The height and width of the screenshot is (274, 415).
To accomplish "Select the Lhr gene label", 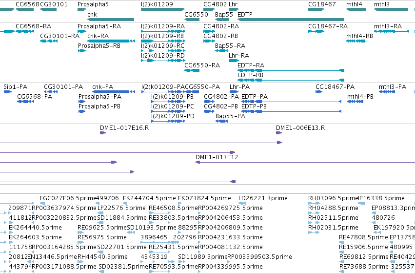I will (x=233, y=4).
